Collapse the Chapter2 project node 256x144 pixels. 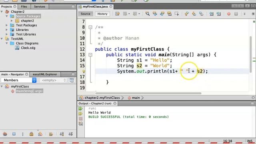click(2, 12)
